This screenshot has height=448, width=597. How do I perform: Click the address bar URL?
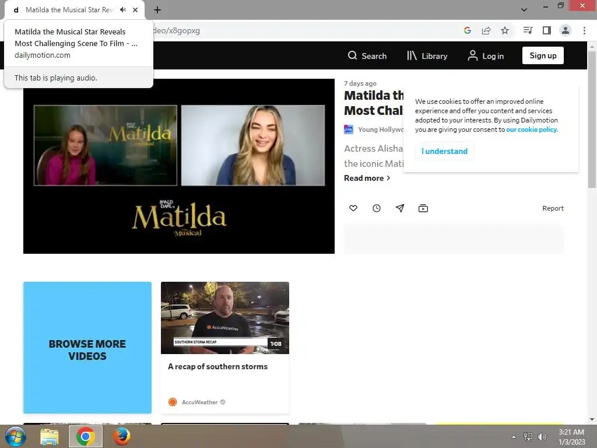pos(176,30)
